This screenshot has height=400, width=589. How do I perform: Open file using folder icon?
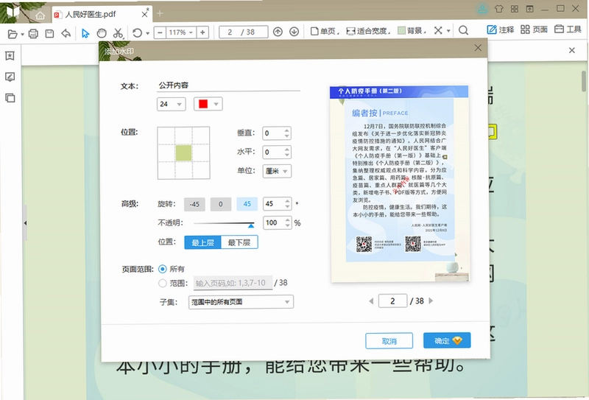click(x=13, y=33)
